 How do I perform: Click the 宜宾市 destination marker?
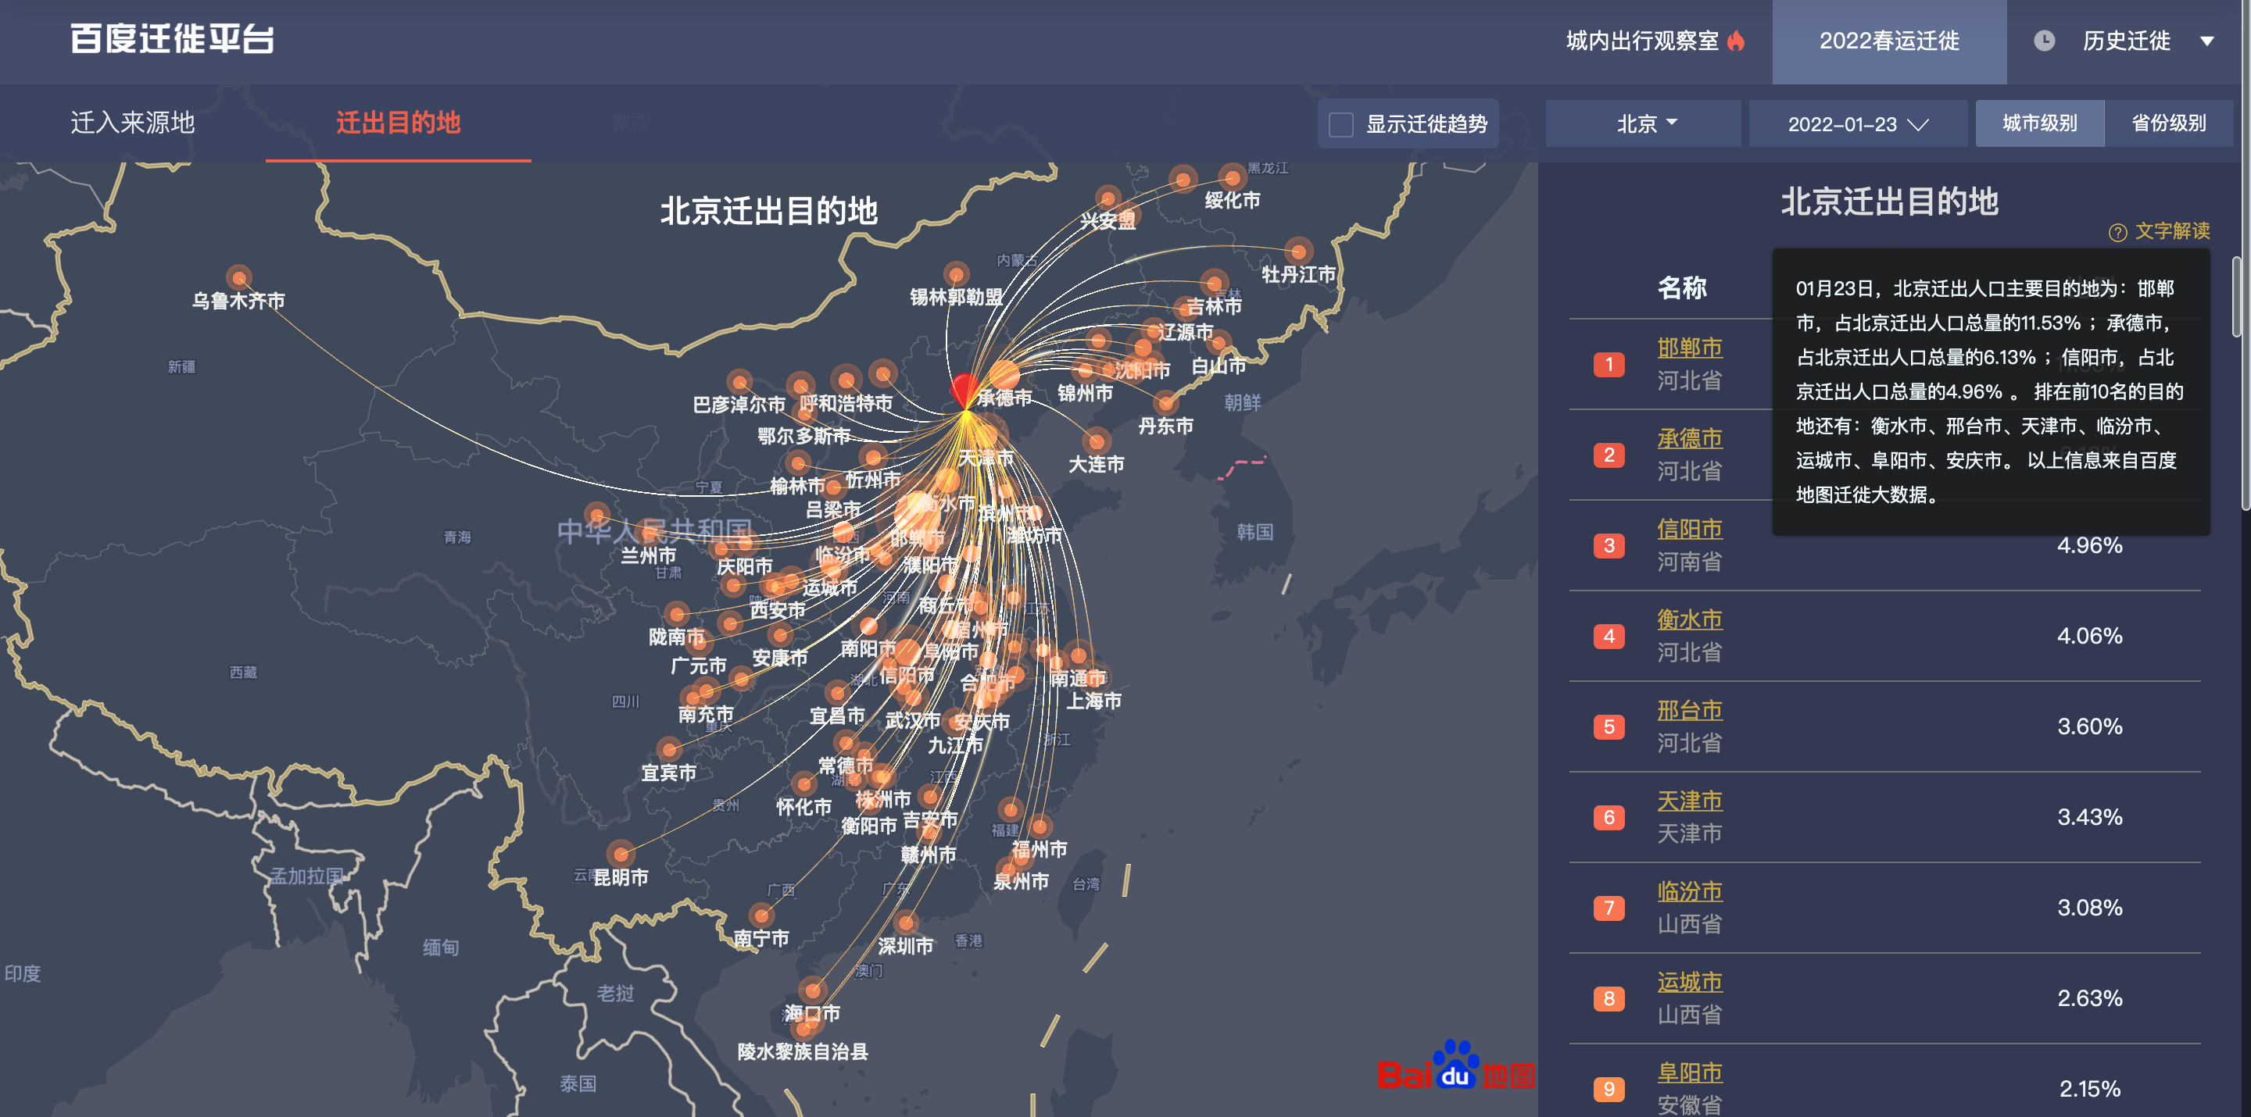coord(669,749)
